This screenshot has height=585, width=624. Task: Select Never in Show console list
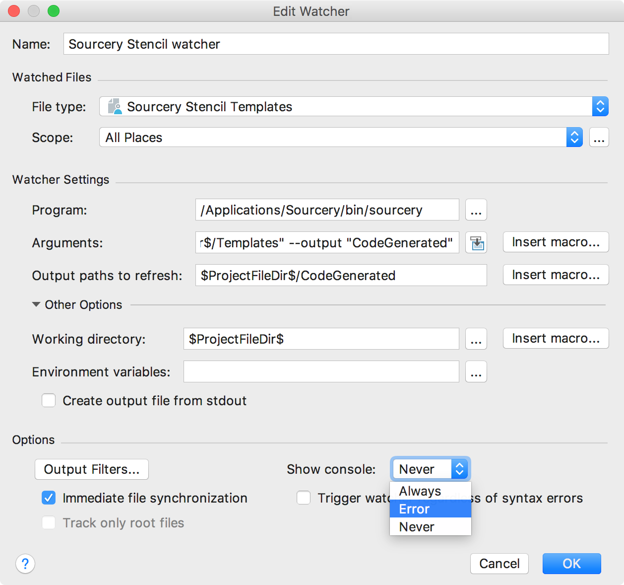pyautogui.click(x=431, y=527)
